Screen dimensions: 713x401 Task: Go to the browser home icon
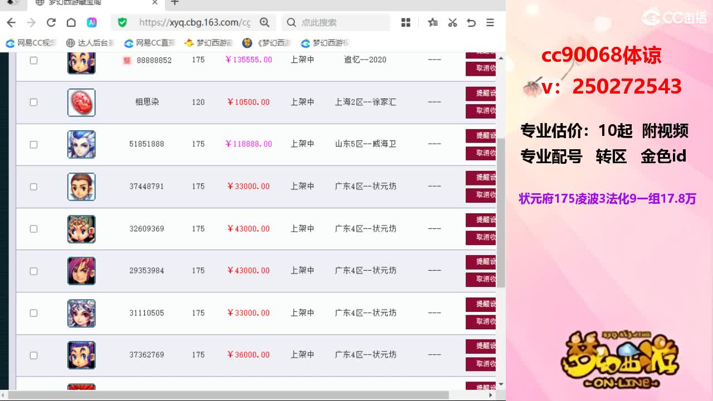coord(71,22)
